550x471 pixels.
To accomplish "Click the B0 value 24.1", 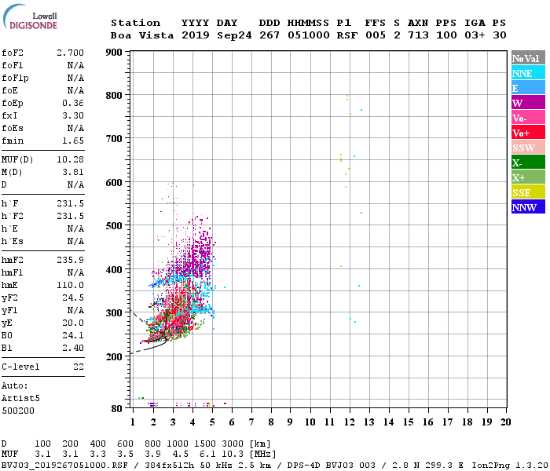I will click(73, 335).
